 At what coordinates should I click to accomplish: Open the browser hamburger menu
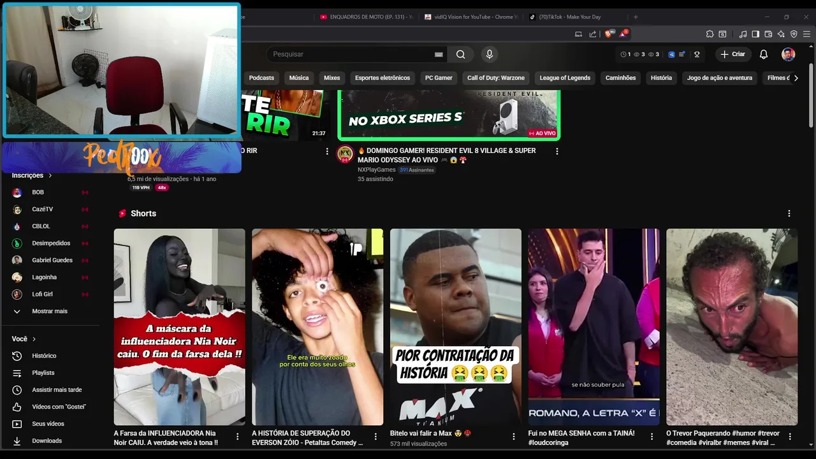(x=806, y=34)
